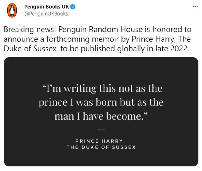Open the three-dot more options menu

click(195, 6)
